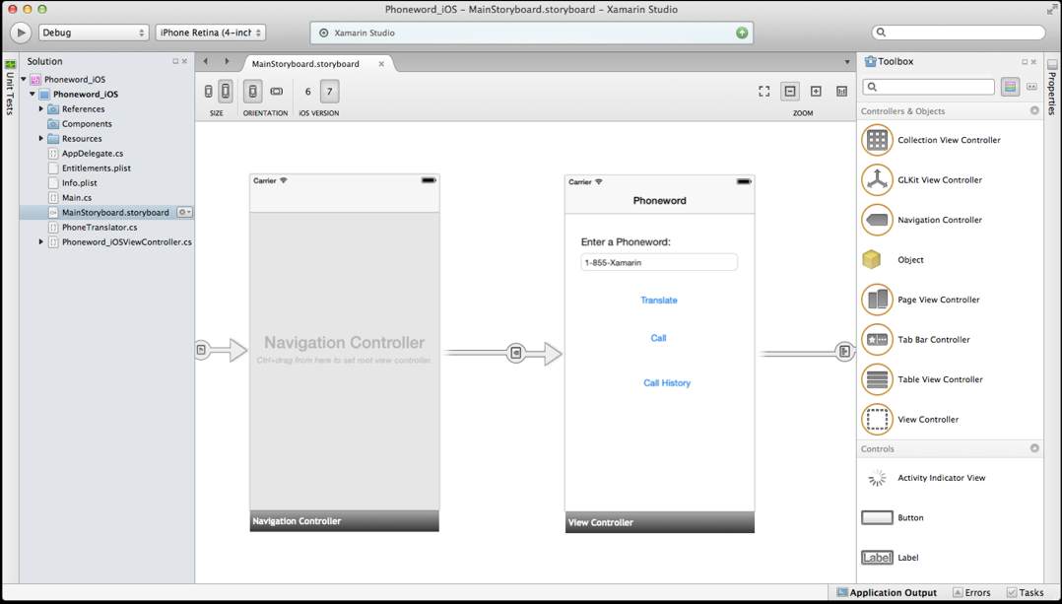Select Main.cs file
Viewport: 1062px width, 604px height.
coord(77,198)
